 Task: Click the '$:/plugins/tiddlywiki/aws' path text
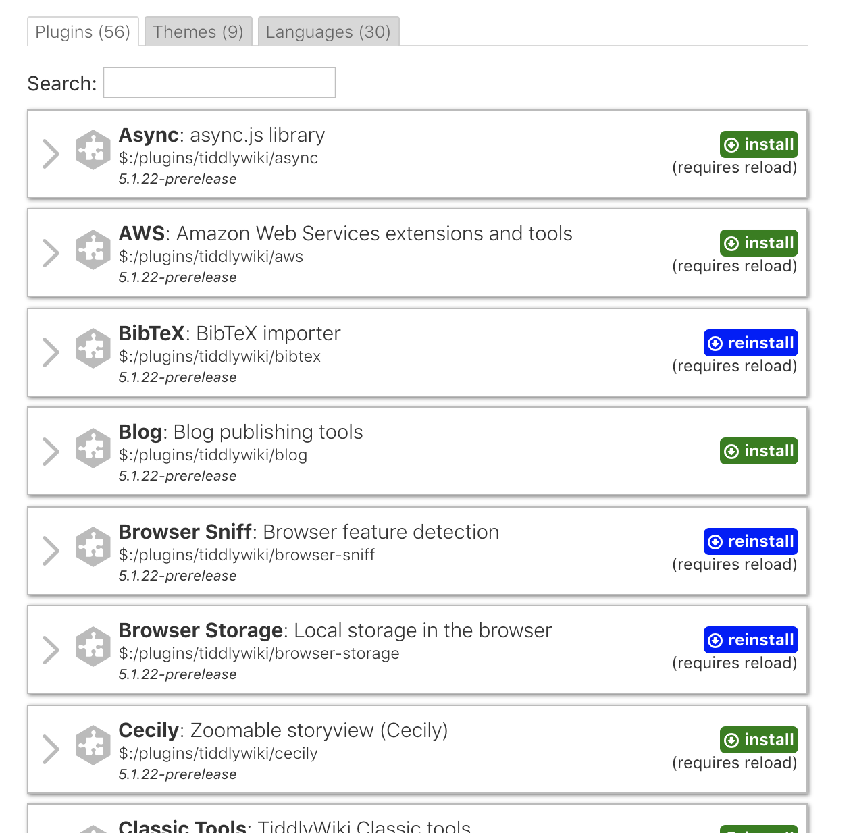211,257
